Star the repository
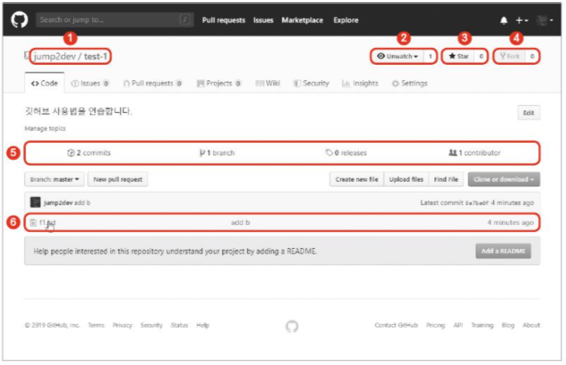Image resolution: width=566 pixels, height=365 pixels. click(458, 56)
